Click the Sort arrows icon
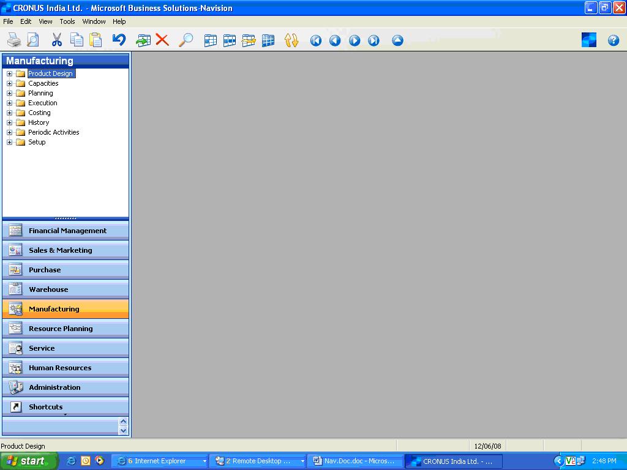The image size is (627, 470). tap(291, 40)
